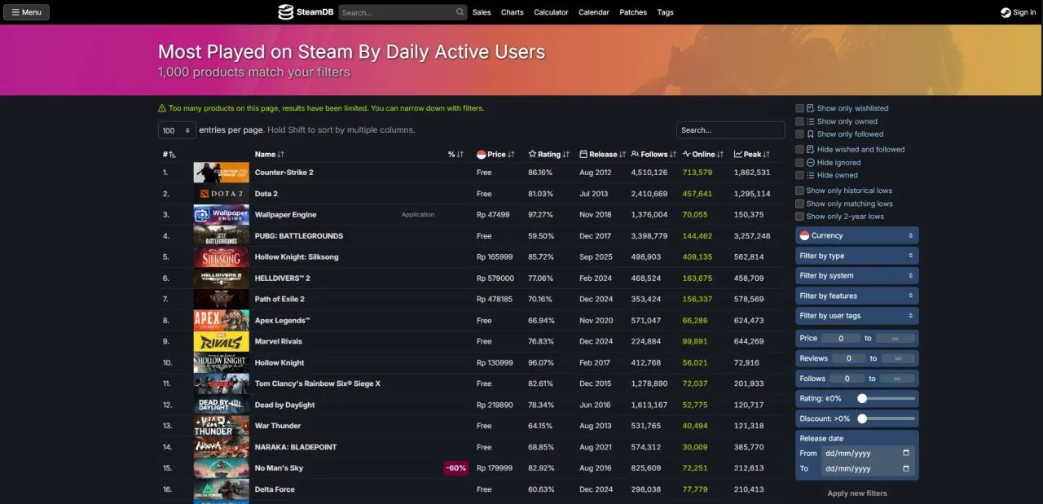Sort by Online players column header

(702, 154)
